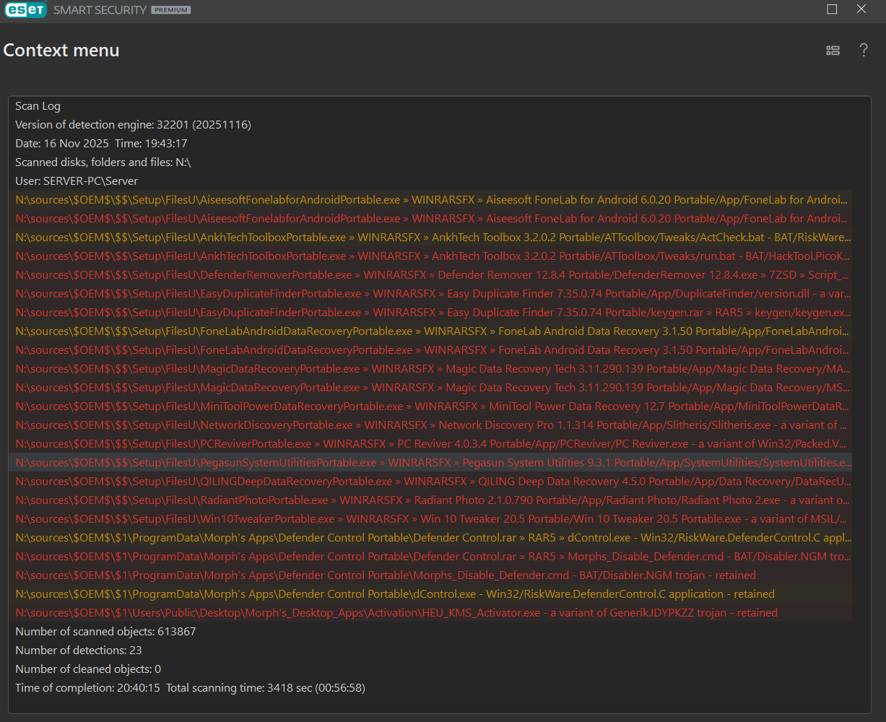The width and height of the screenshot is (886, 722).
Task: Select the dControl.exe RiskWare retained row
Action: pos(394,594)
